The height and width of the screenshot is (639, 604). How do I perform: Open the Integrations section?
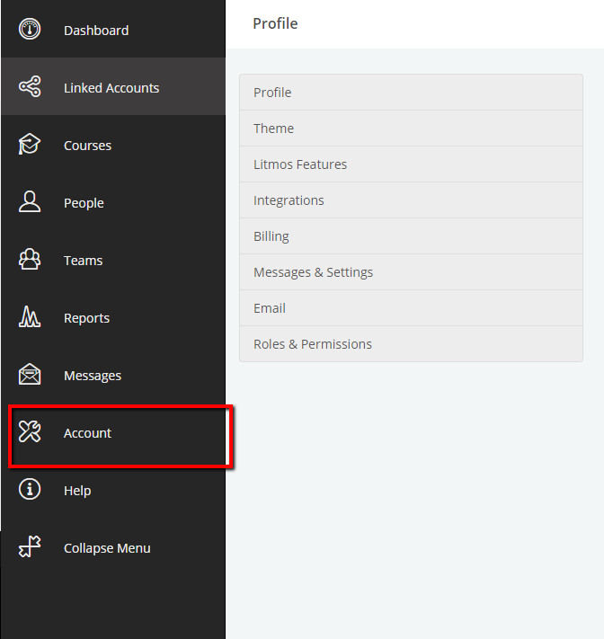coord(412,200)
